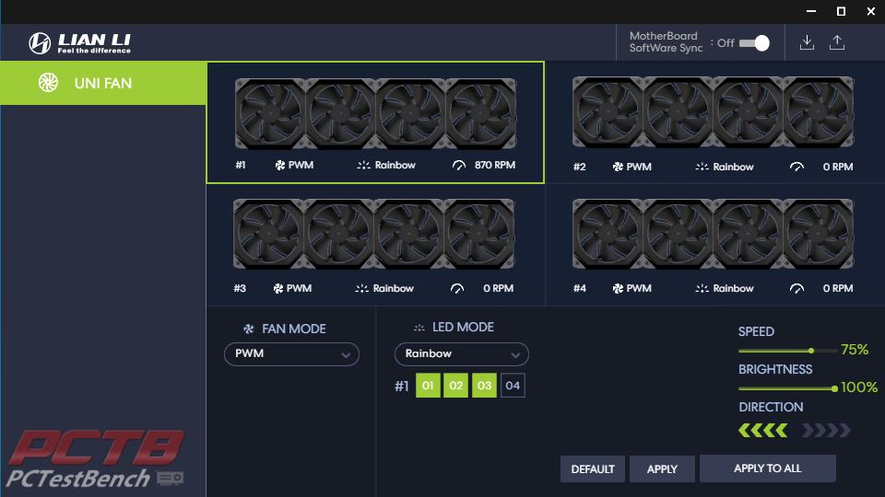This screenshot has height=497, width=885.
Task: Click the LED MODE section sparkle icon
Action: [x=419, y=328]
